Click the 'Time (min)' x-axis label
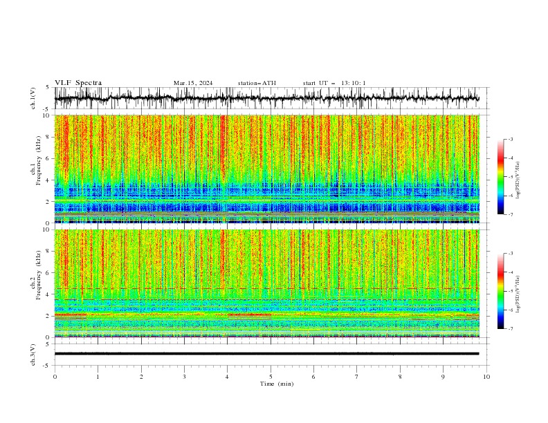The height and width of the screenshot is (423, 548). [x=277, y=384]
